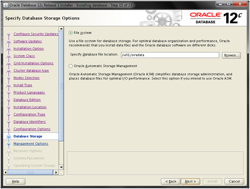This screenshot has width=250, height=189.
Task: Navigate to Database Identifiers step
Action: click(29, 122)
